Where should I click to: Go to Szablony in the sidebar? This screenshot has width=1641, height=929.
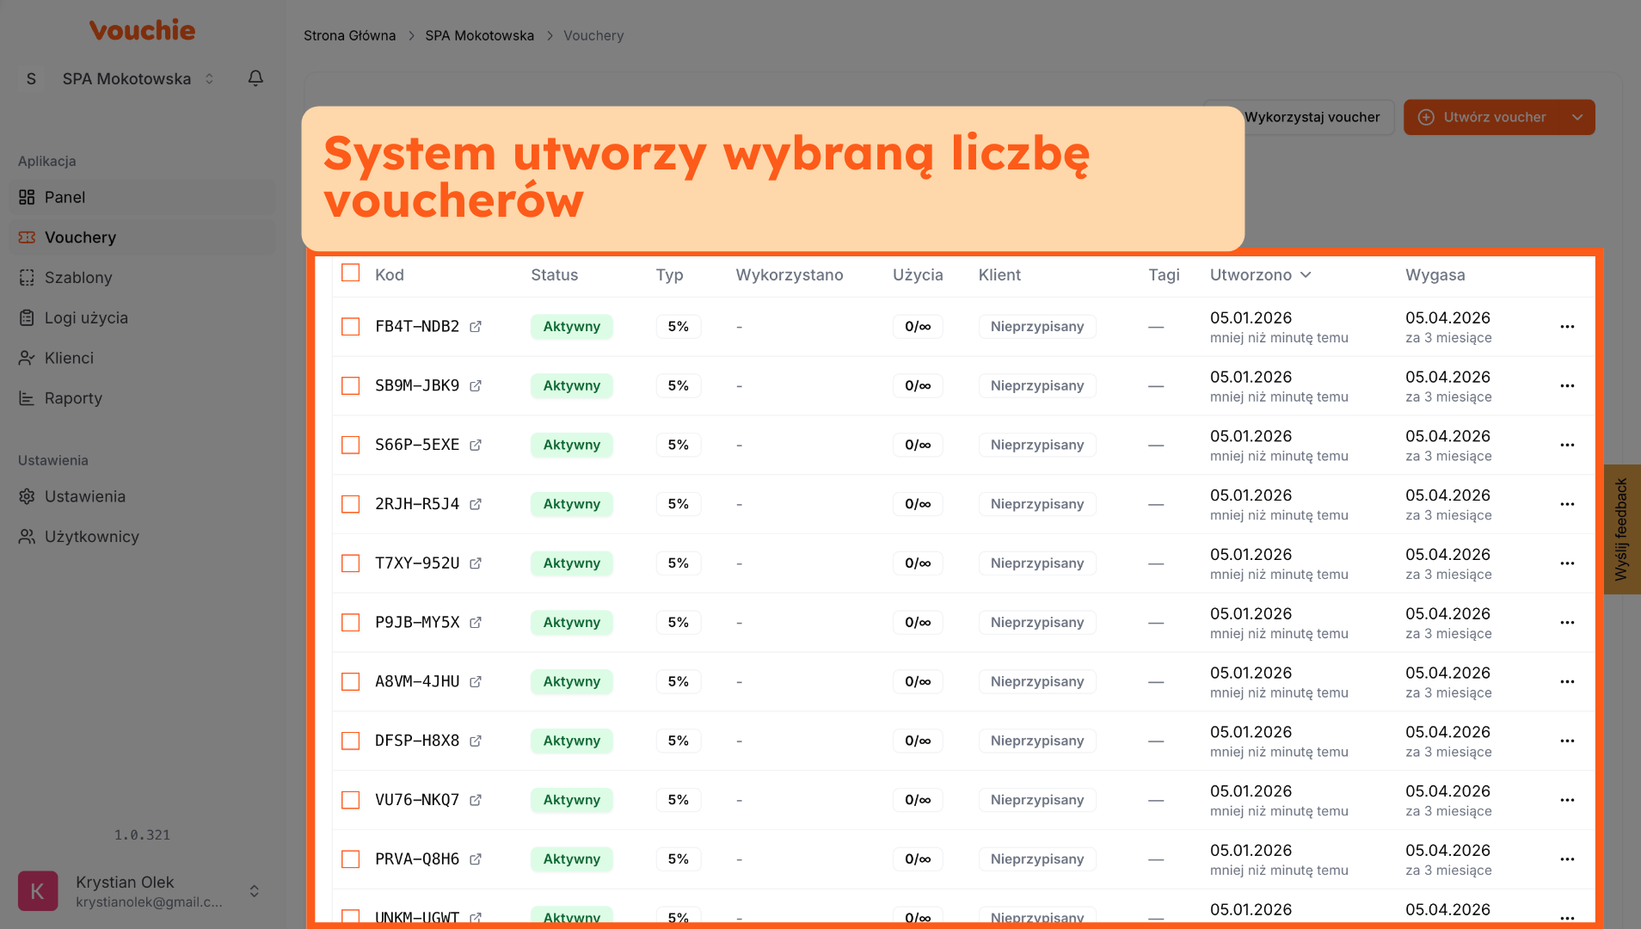click(78, 278)
